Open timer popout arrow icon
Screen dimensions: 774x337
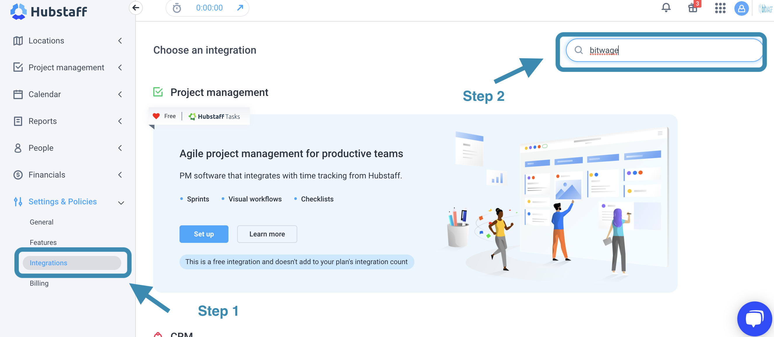240,8
